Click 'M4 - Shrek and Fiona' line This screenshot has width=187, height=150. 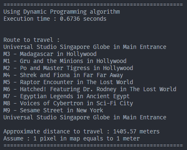63,75
